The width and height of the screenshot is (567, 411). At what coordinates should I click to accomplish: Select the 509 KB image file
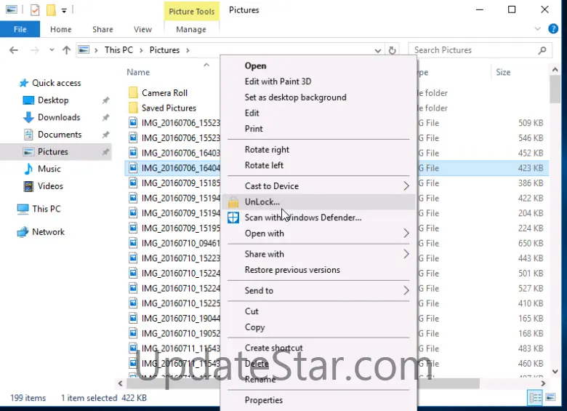tap(174, 123)
